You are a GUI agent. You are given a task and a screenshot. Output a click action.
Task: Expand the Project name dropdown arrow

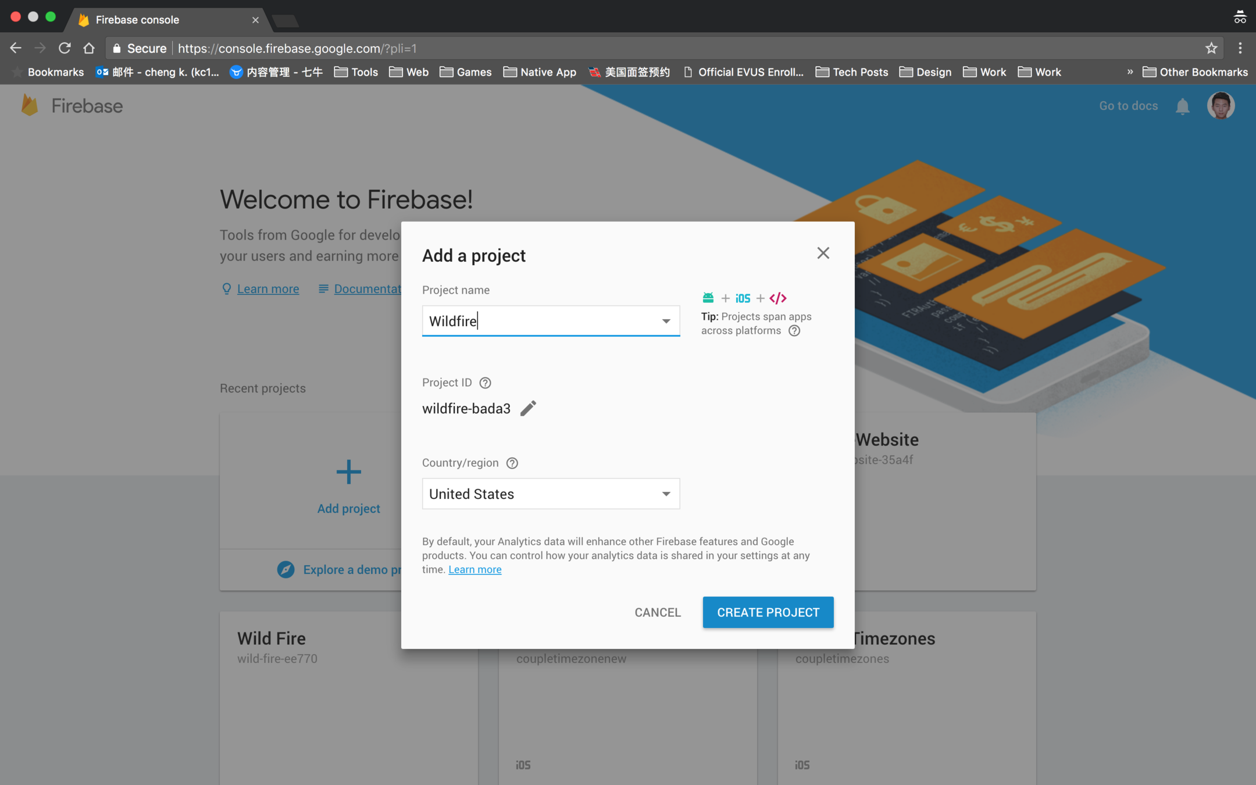(666, 321)
